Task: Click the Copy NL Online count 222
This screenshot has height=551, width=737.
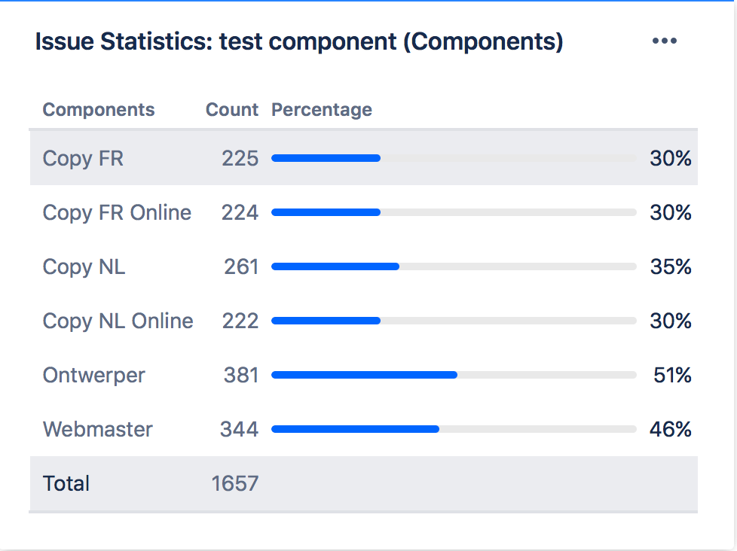Action: pyautogui.click(x=240, y=321)
